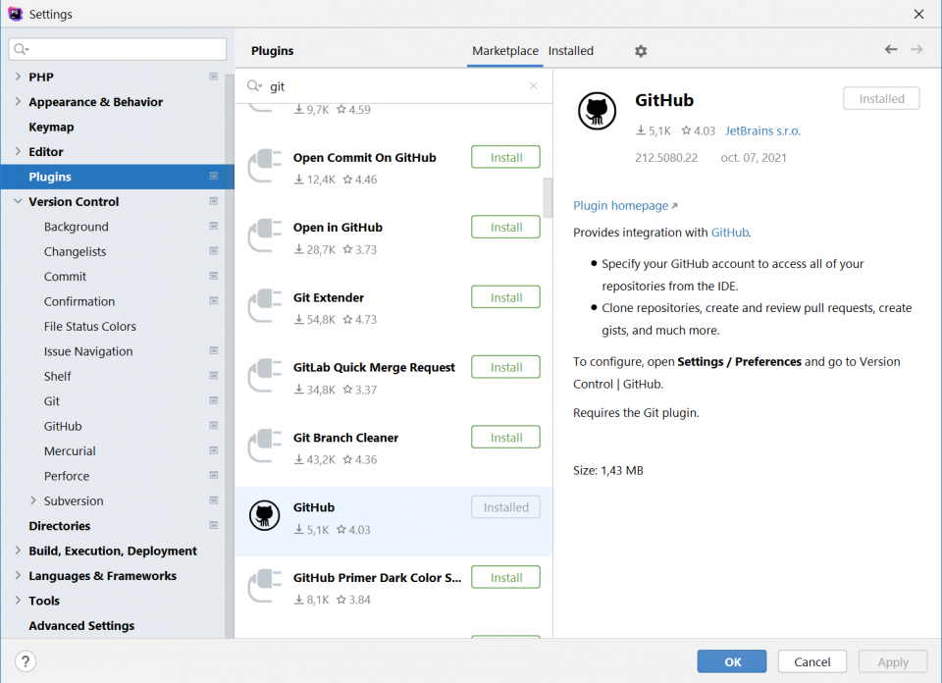Click the GitHub Primer Dark Color plugin icon
Viewport: 942px width, 683px height.
pyautogui.click(x=265, y=586)
